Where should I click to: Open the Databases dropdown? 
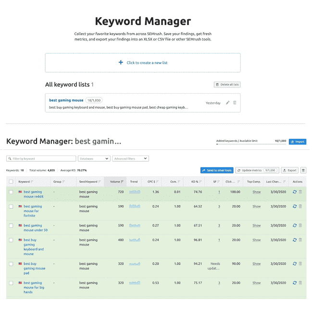point(94,159)
